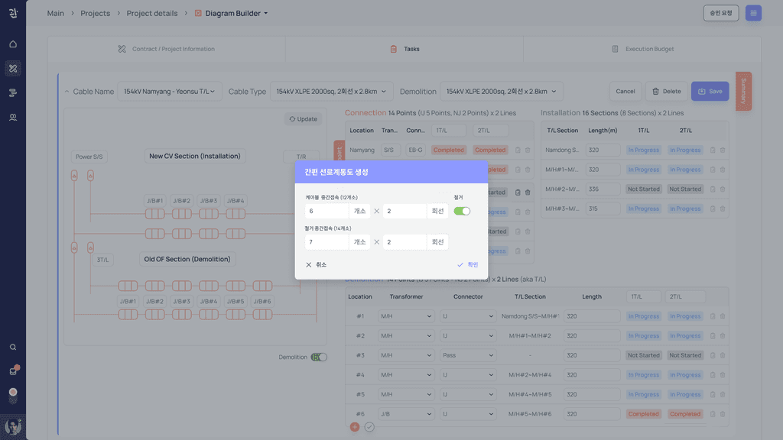Click the red add row plus icon
This screenshot has height=440, width=783.
[355, 427]
